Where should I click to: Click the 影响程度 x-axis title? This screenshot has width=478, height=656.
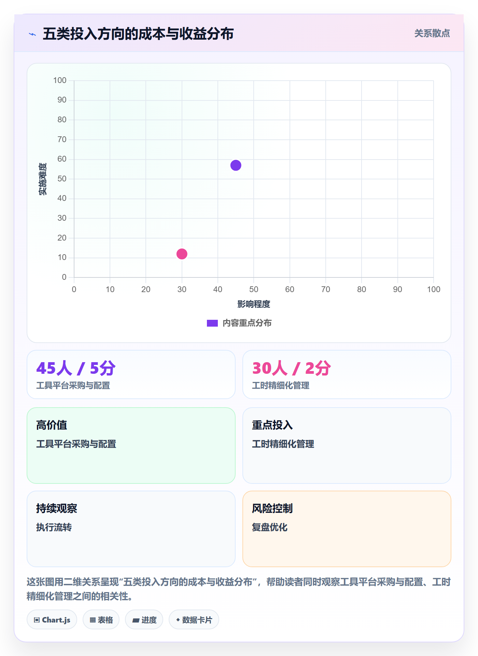254,304
